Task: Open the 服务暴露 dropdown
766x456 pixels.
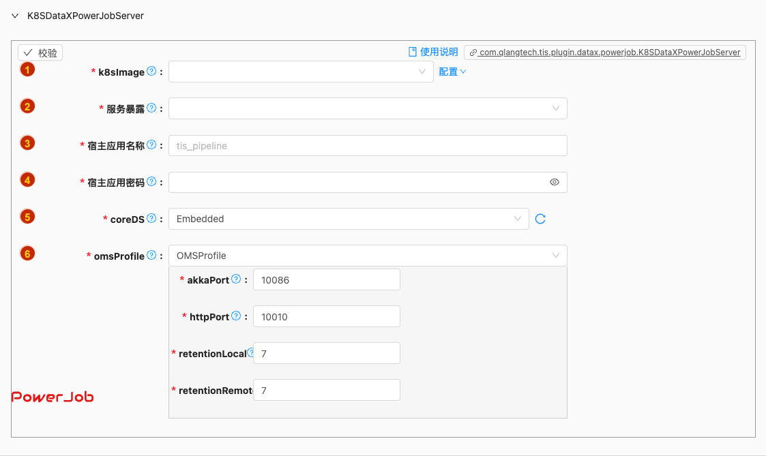Action: 368,108
